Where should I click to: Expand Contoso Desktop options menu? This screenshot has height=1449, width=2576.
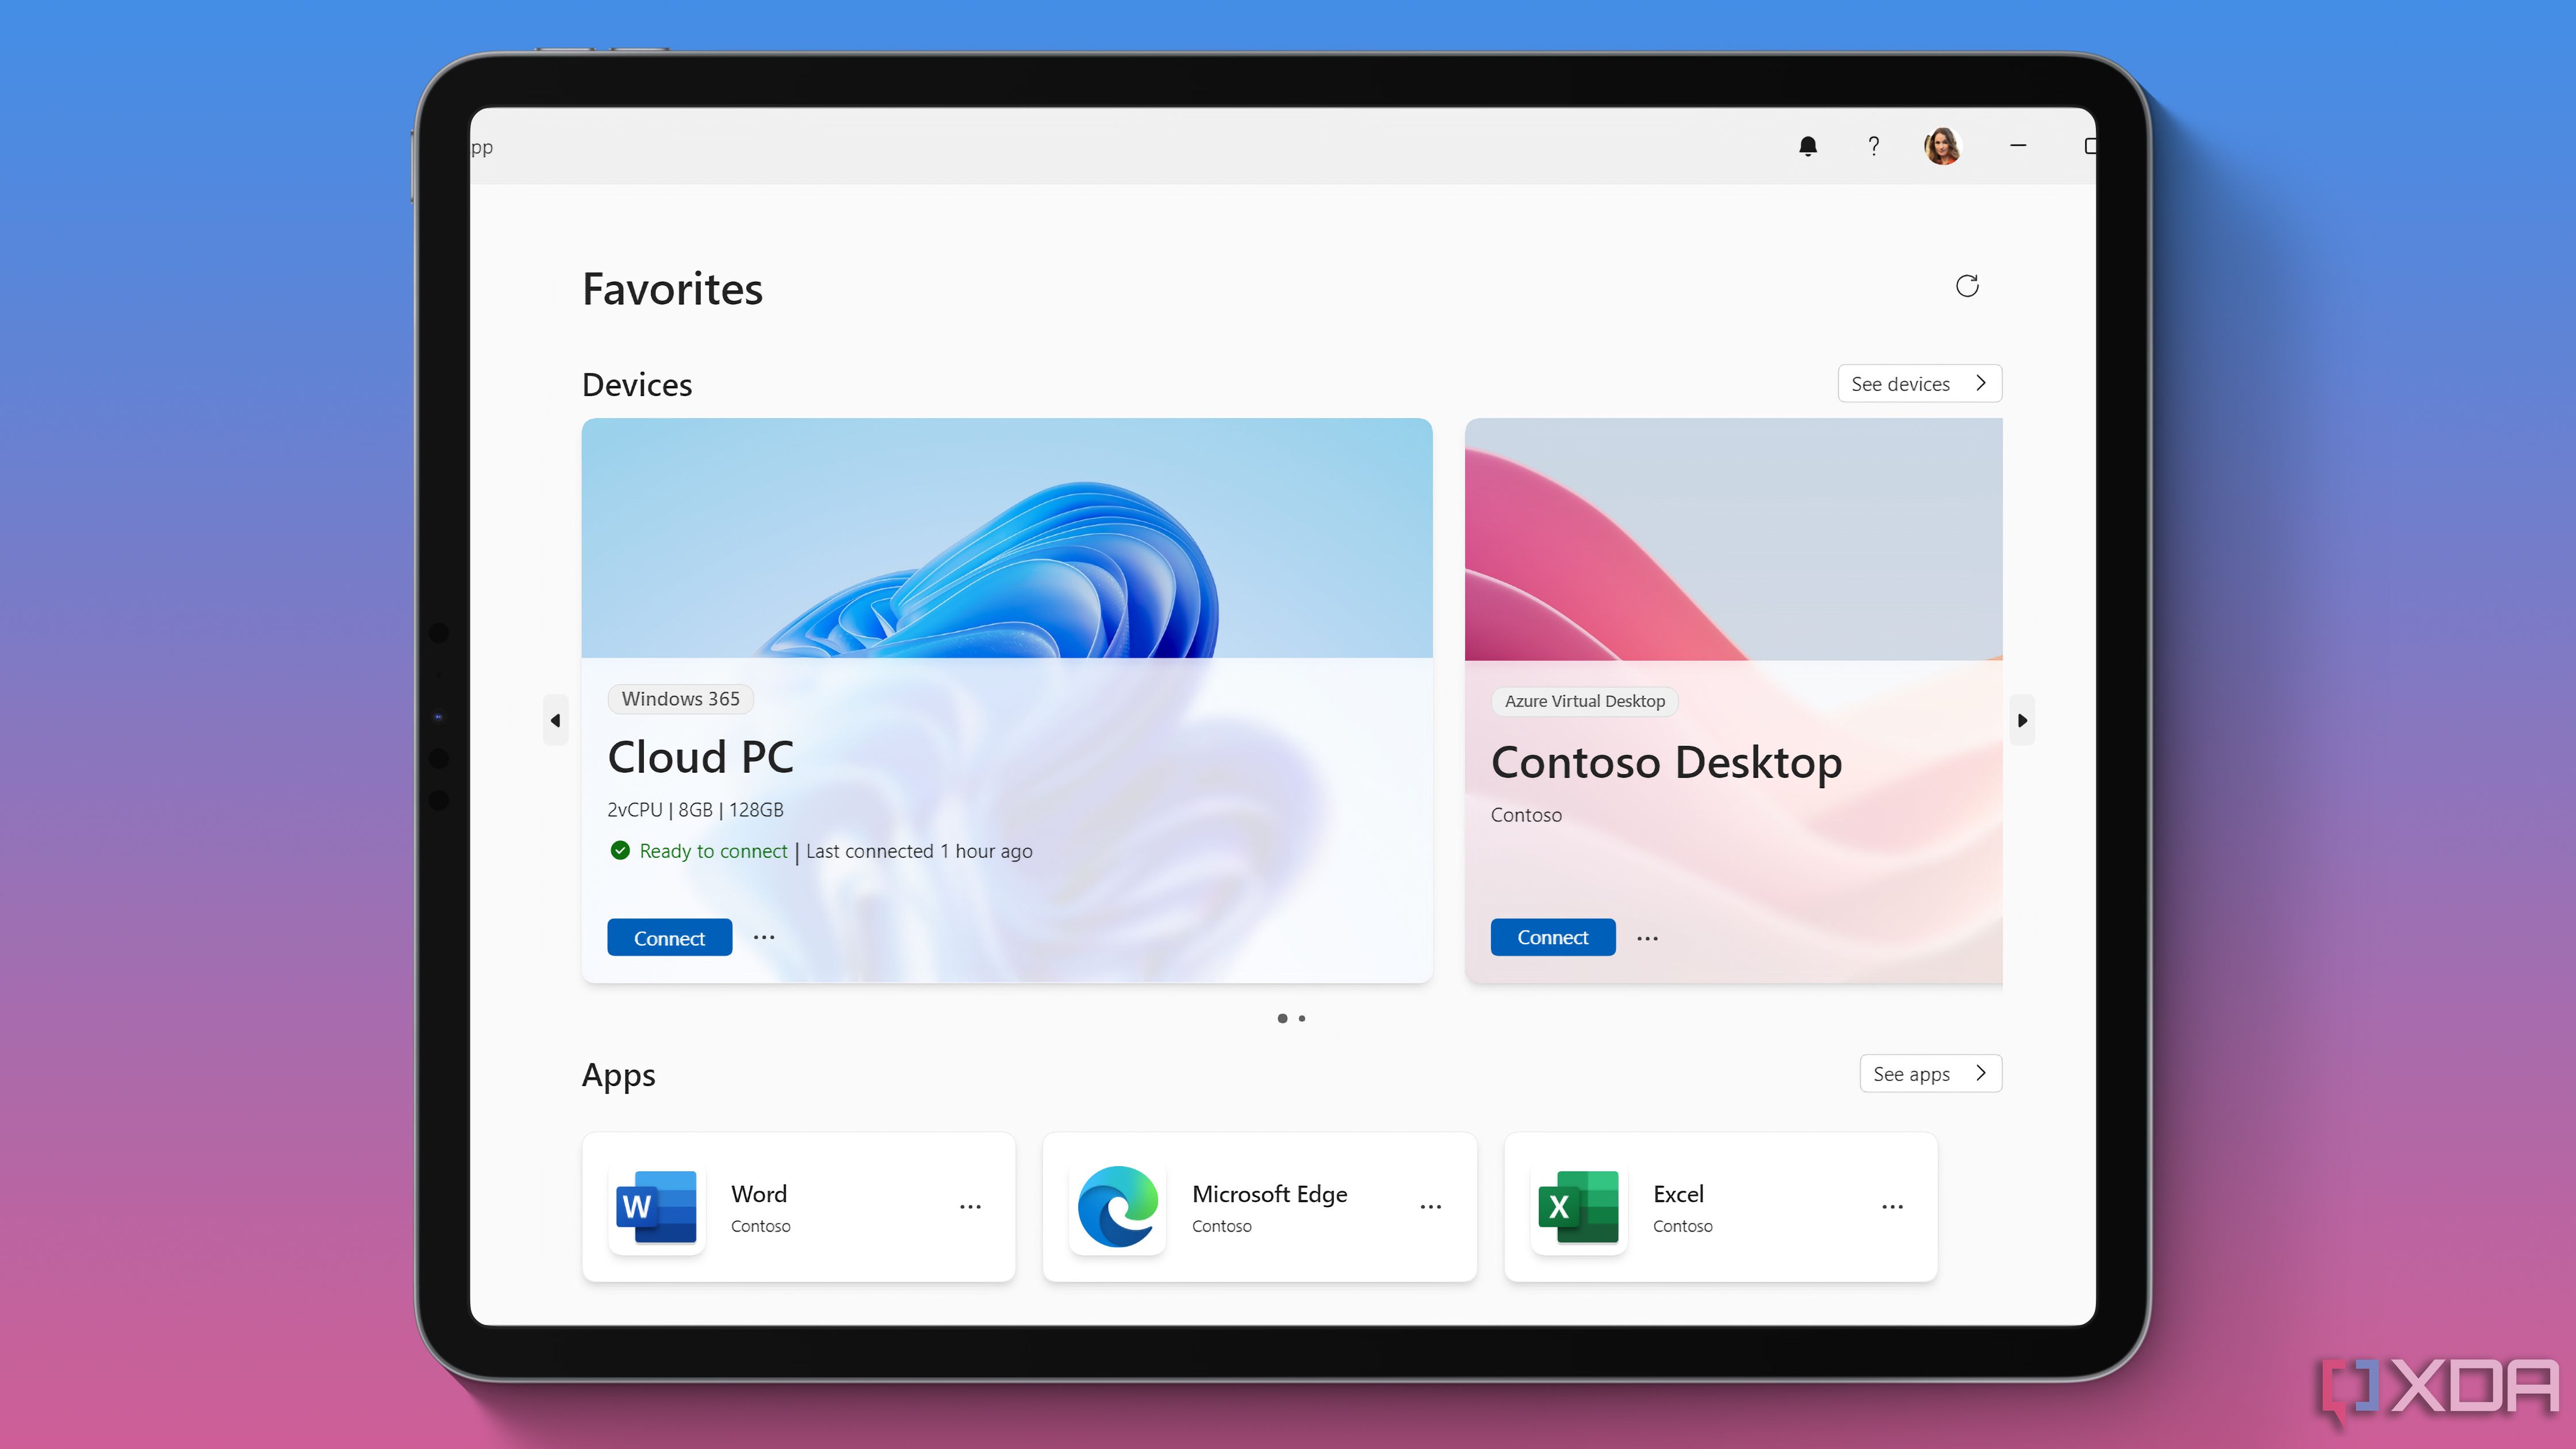pyautogui.click(x=1647, y=936)
